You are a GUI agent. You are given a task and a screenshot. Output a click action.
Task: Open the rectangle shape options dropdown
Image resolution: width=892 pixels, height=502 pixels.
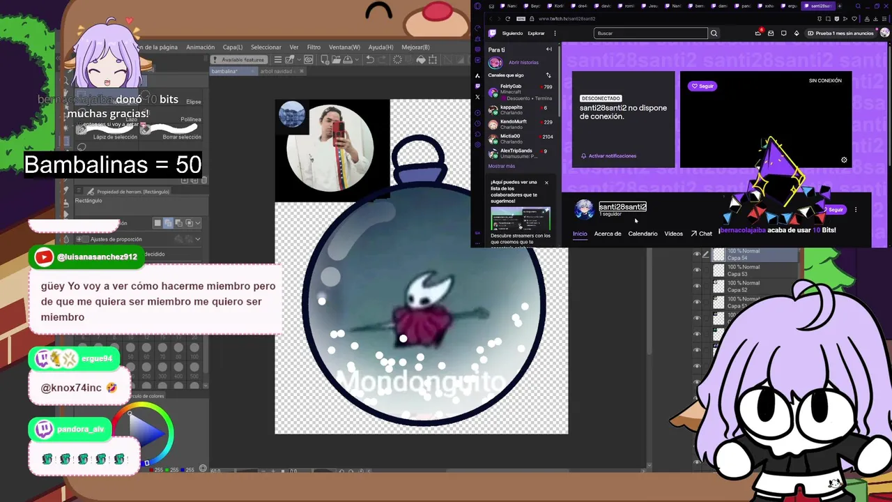coord(197,223)
